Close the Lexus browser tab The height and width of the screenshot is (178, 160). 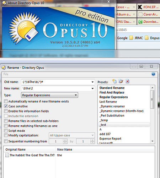tap(134, 7)
